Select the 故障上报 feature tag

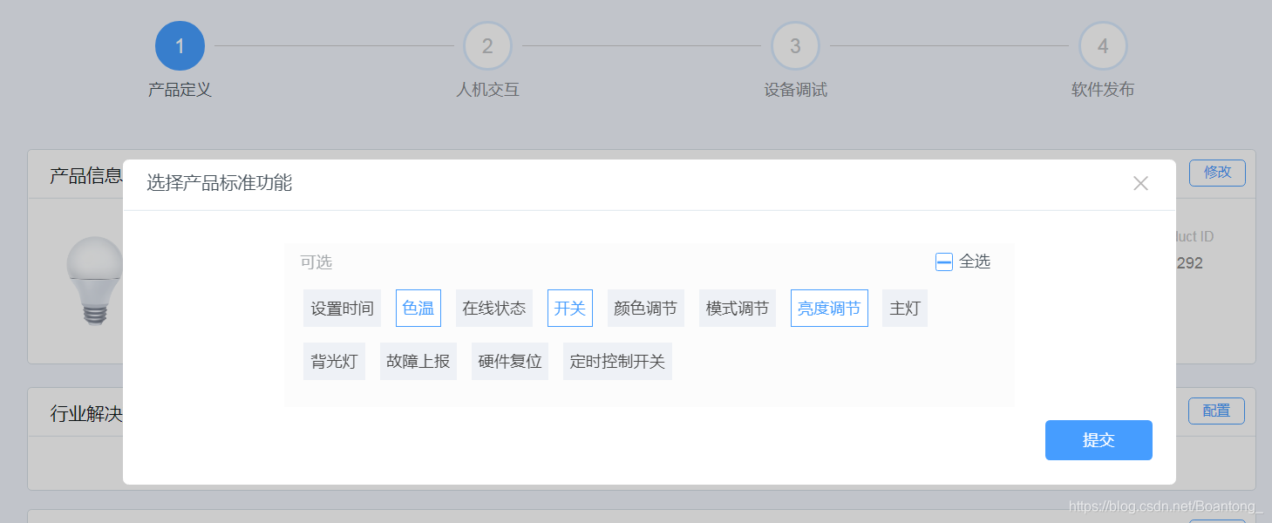pos(418,361)
